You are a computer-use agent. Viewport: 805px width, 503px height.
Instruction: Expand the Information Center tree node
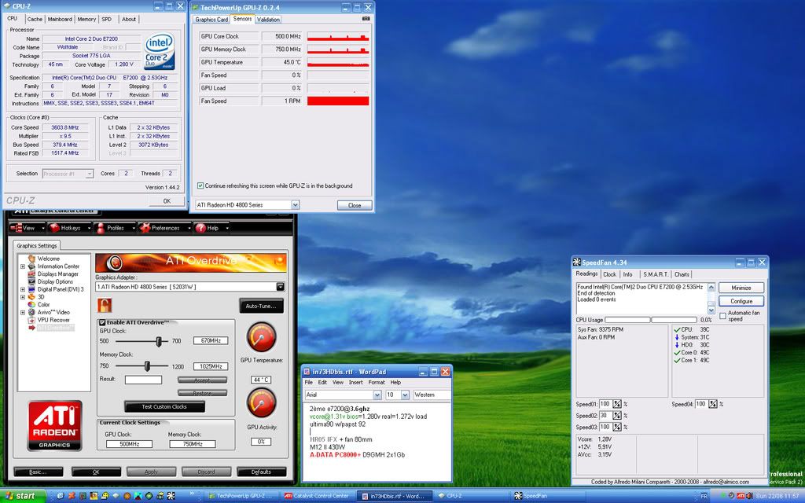tap(22, 266)
